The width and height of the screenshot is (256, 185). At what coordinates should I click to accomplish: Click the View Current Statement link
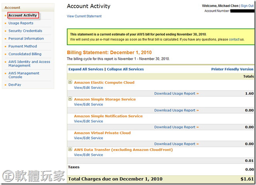click(84, 16)
